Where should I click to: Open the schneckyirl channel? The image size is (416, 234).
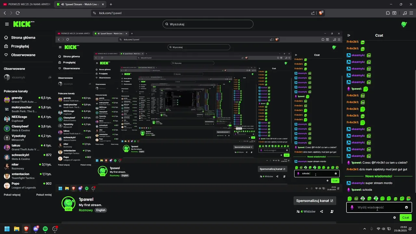[x=28, y=157]
